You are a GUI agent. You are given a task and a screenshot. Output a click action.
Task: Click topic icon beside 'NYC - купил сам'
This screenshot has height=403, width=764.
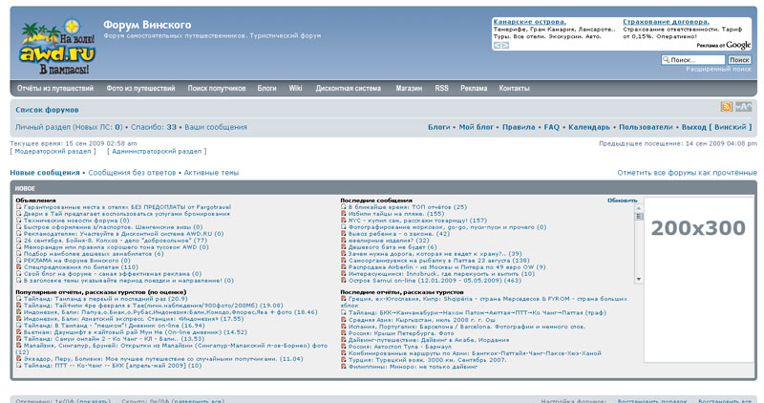point(344,221)
